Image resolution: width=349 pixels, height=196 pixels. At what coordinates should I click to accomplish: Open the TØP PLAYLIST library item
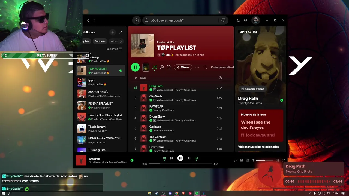[101, 71]
